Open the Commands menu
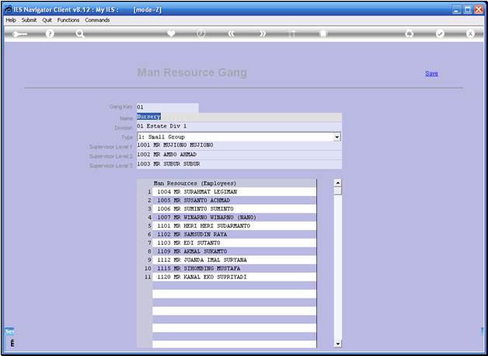Image resolution: width=488 pixels, height=356 pixels. coord(97,20)
